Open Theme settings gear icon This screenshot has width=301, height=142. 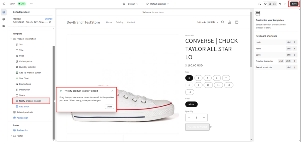(x=4, y=19)
